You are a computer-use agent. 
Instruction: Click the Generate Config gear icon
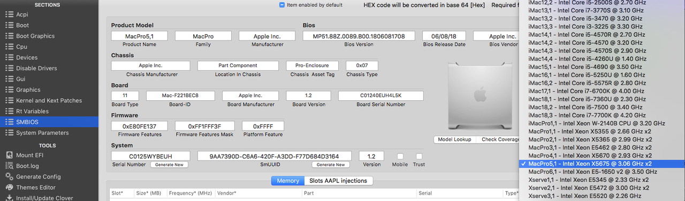coord(9,176)
